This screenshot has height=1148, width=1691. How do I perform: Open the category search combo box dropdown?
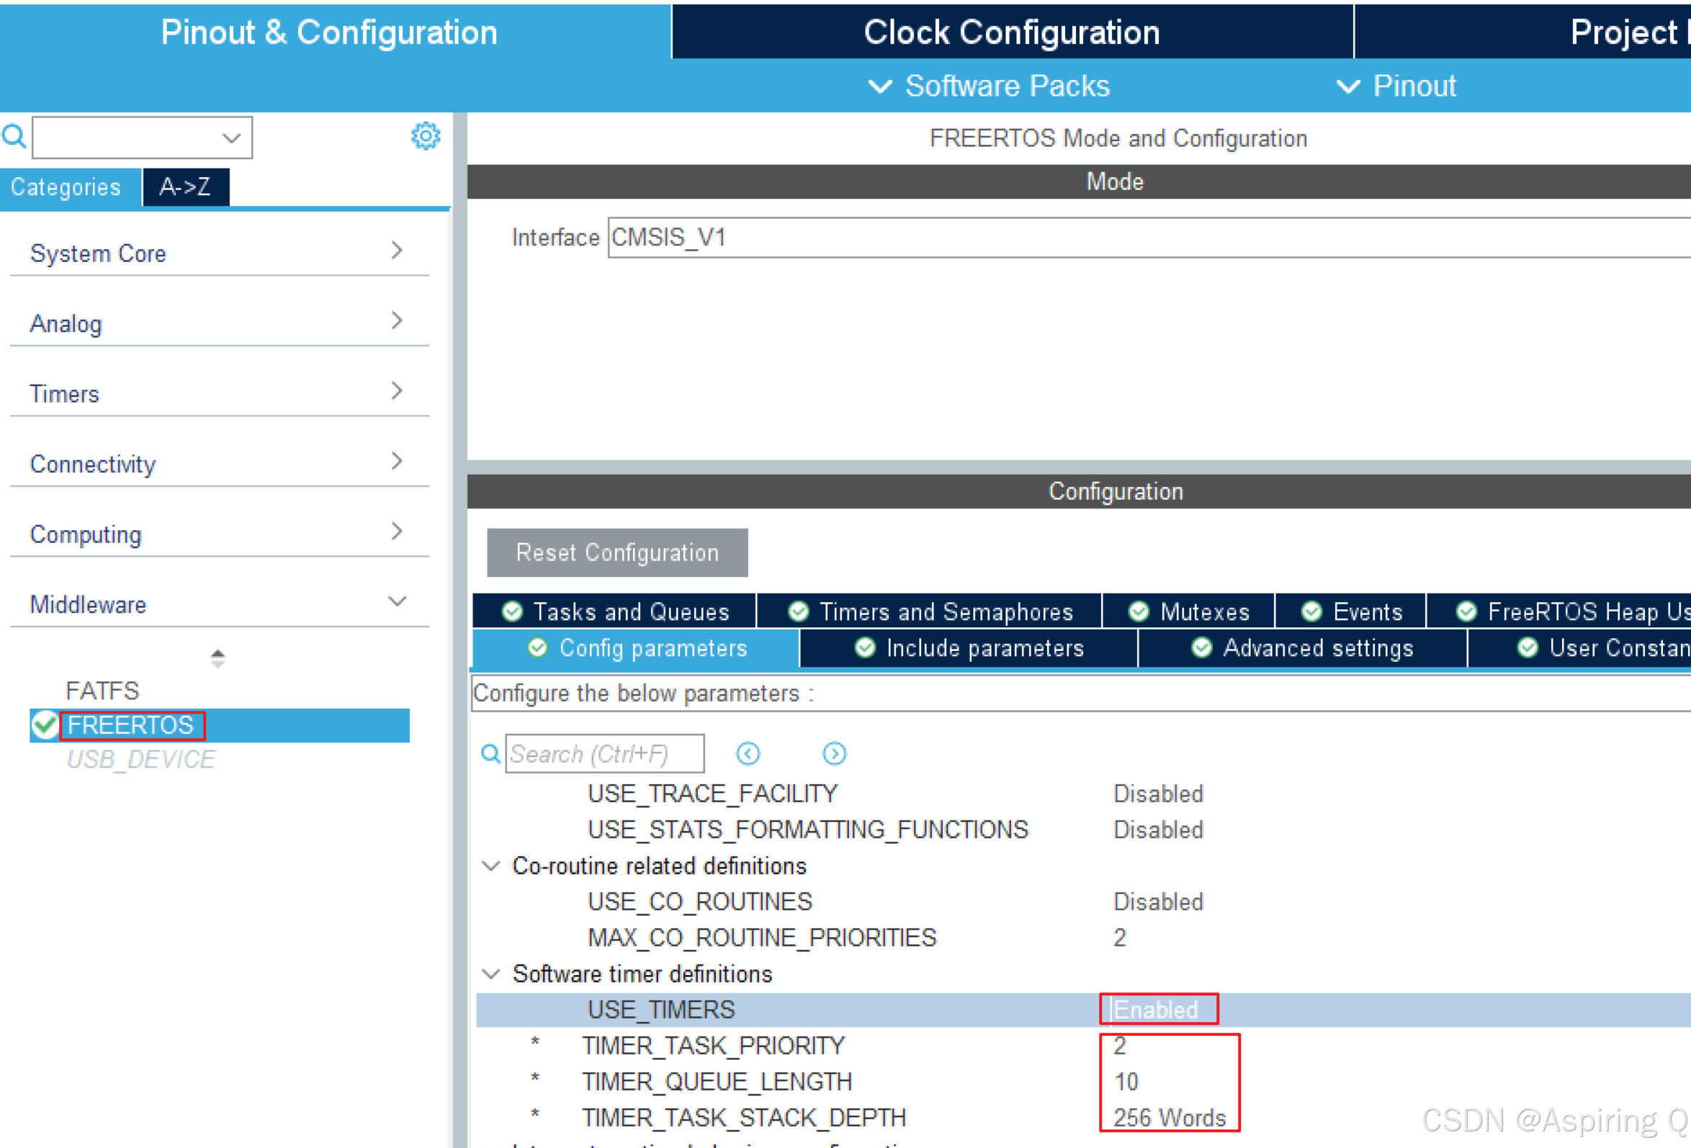coord(231,138)
